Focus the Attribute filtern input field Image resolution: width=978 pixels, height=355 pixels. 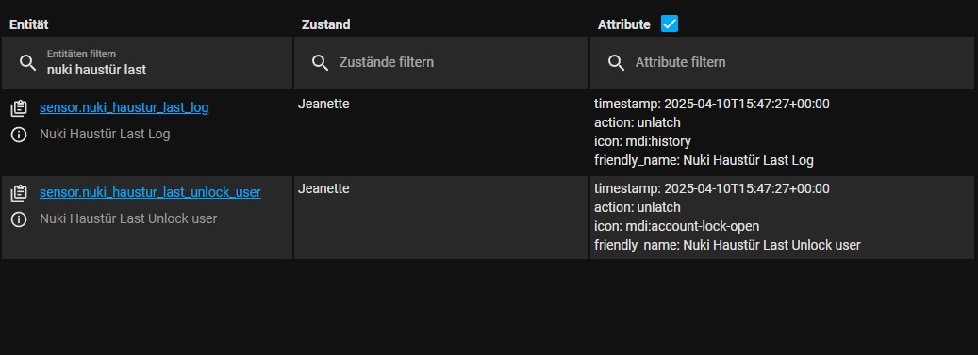(782, 62)
